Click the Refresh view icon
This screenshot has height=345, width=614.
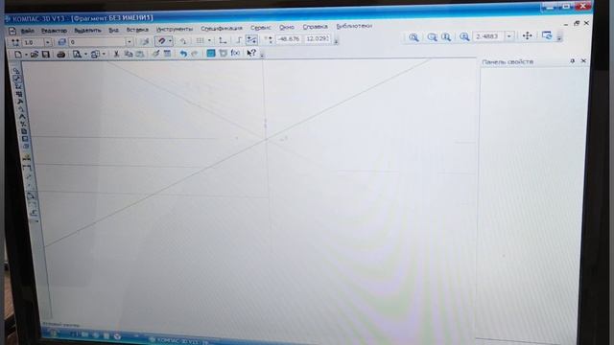[x=547, y=35]
